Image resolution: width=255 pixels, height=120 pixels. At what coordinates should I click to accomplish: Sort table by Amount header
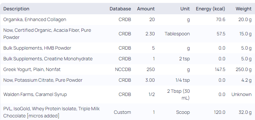click(x=146, y=9)
